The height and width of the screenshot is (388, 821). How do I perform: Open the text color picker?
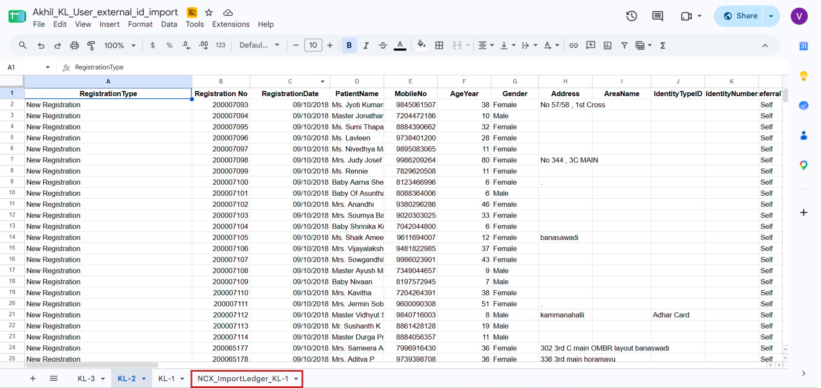coord(400,45)
